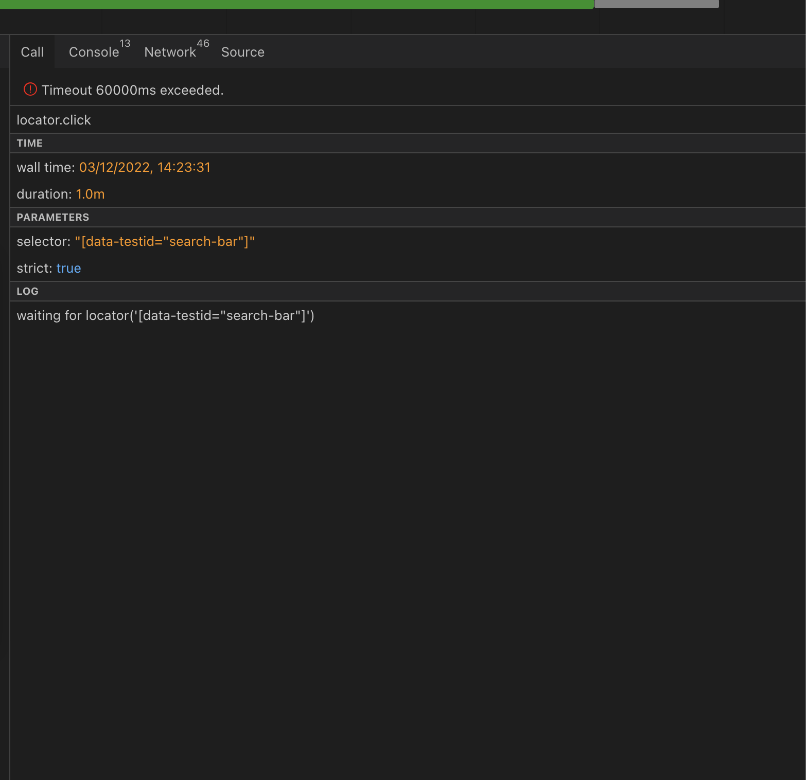
Task: Select the duration value 1.0m
Action: [90, 194]
